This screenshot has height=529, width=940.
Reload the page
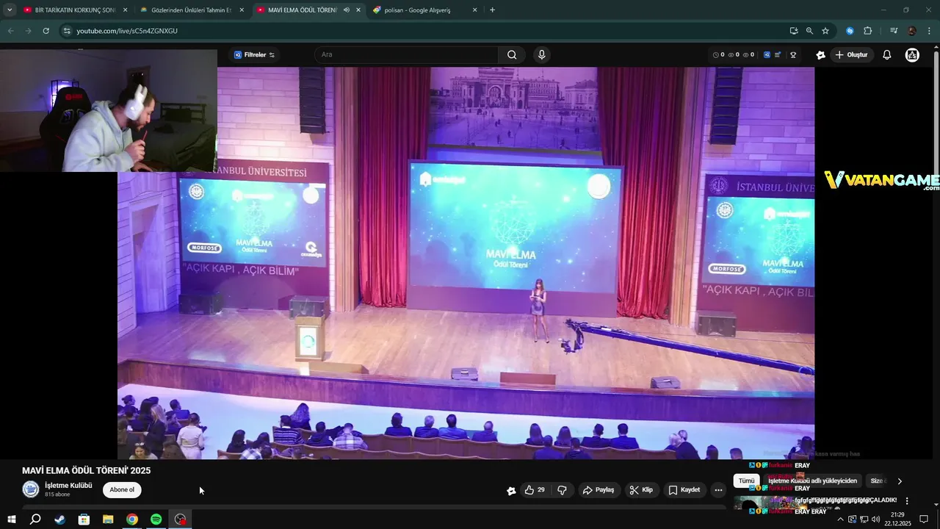46,31
